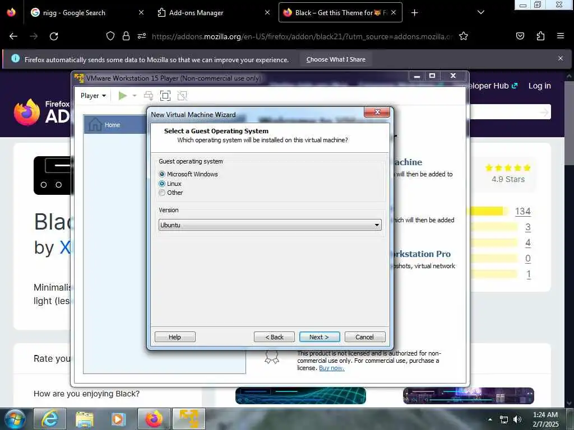Click the Choose What I Share button
The image size is (574, 430).
point(336,59)
